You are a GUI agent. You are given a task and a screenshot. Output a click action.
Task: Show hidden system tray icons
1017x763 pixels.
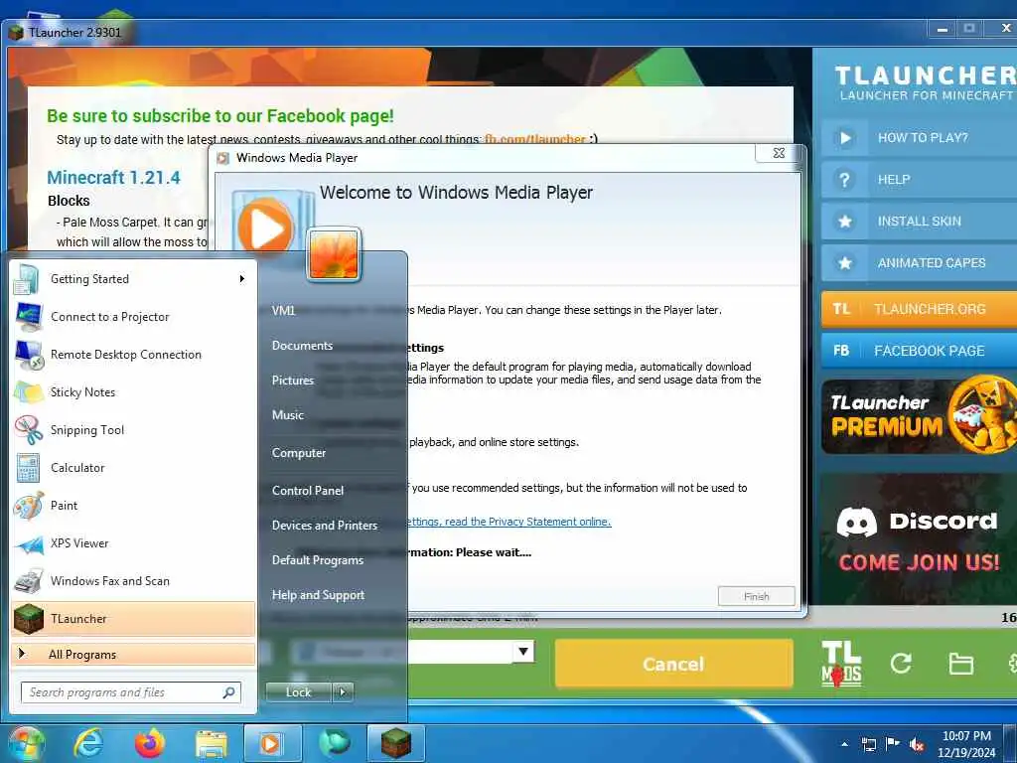coord(844,744)
